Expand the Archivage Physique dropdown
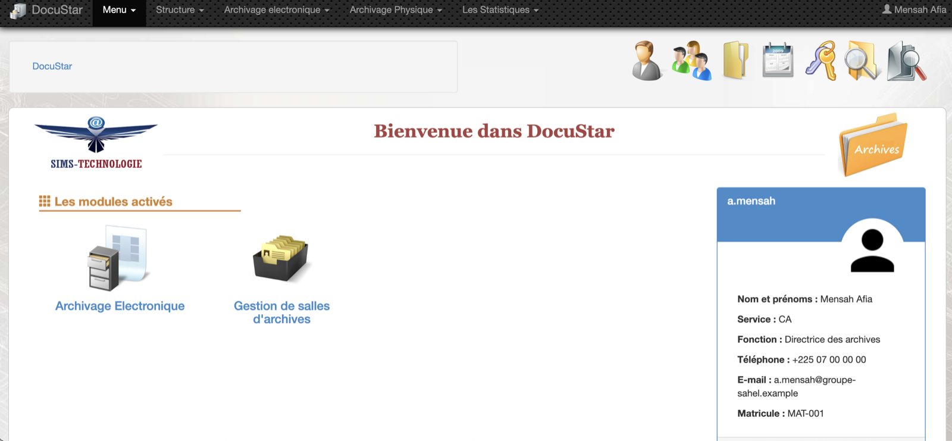This screenshot has height=441, width=952. point(396,10)
